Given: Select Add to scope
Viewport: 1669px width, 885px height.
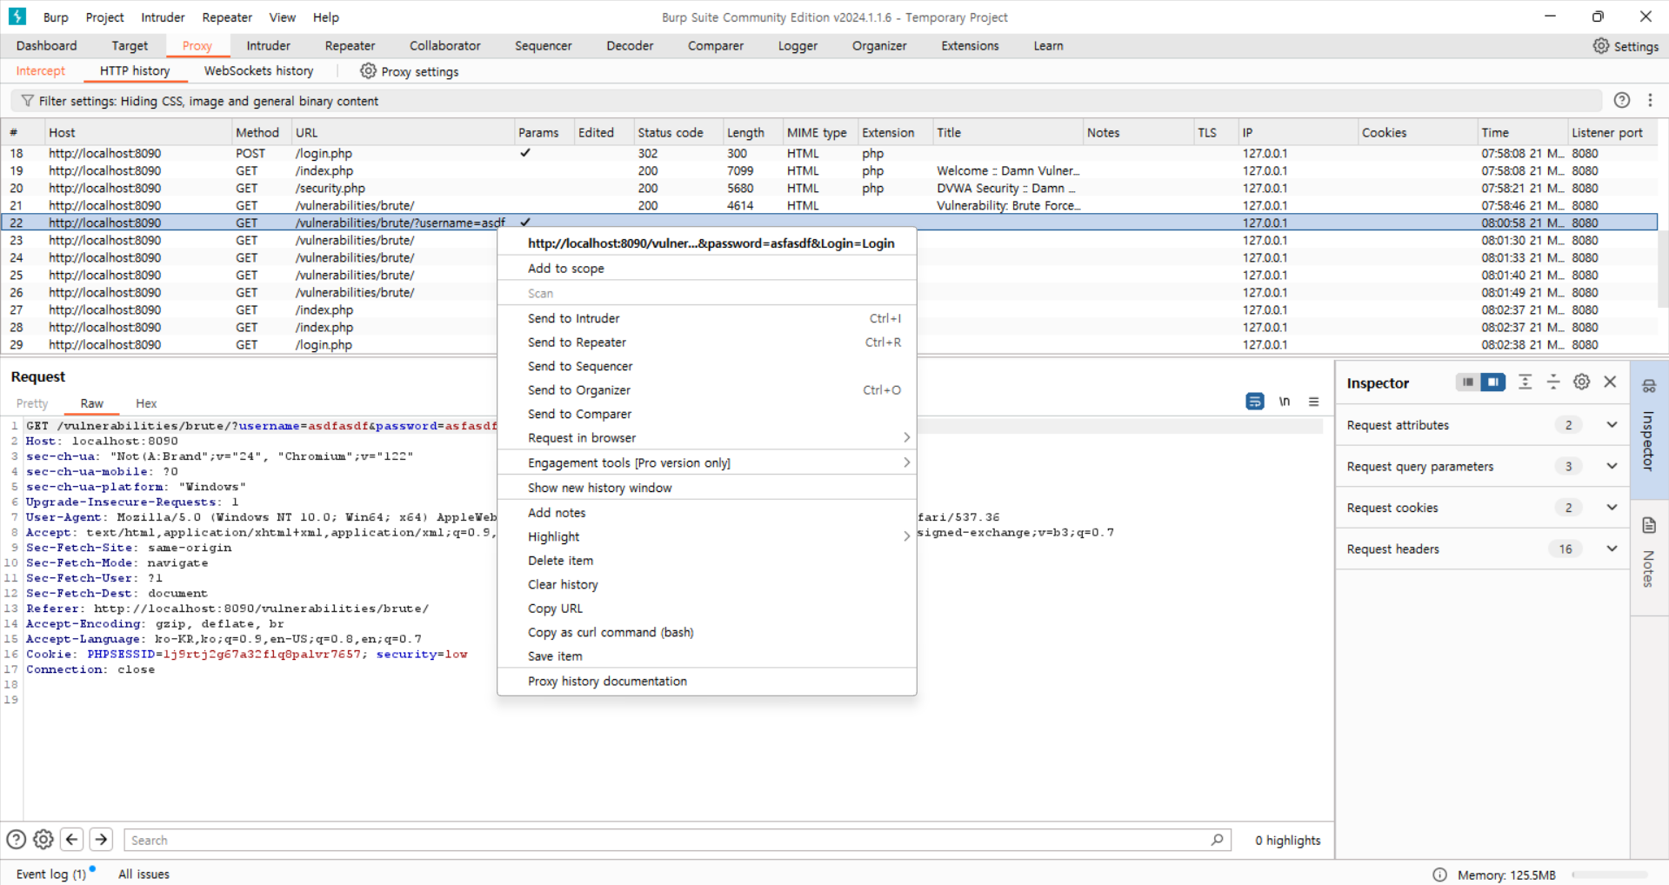Looking at the screenshot, I should tap(707, 269).
